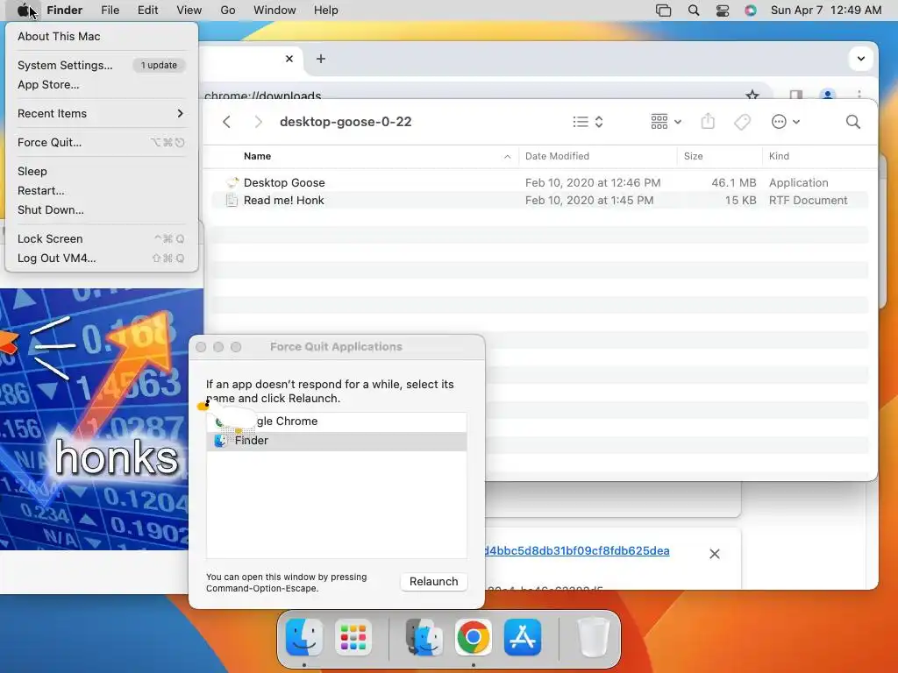Click Chrome profile avatar icon

[x=827, y=95]
